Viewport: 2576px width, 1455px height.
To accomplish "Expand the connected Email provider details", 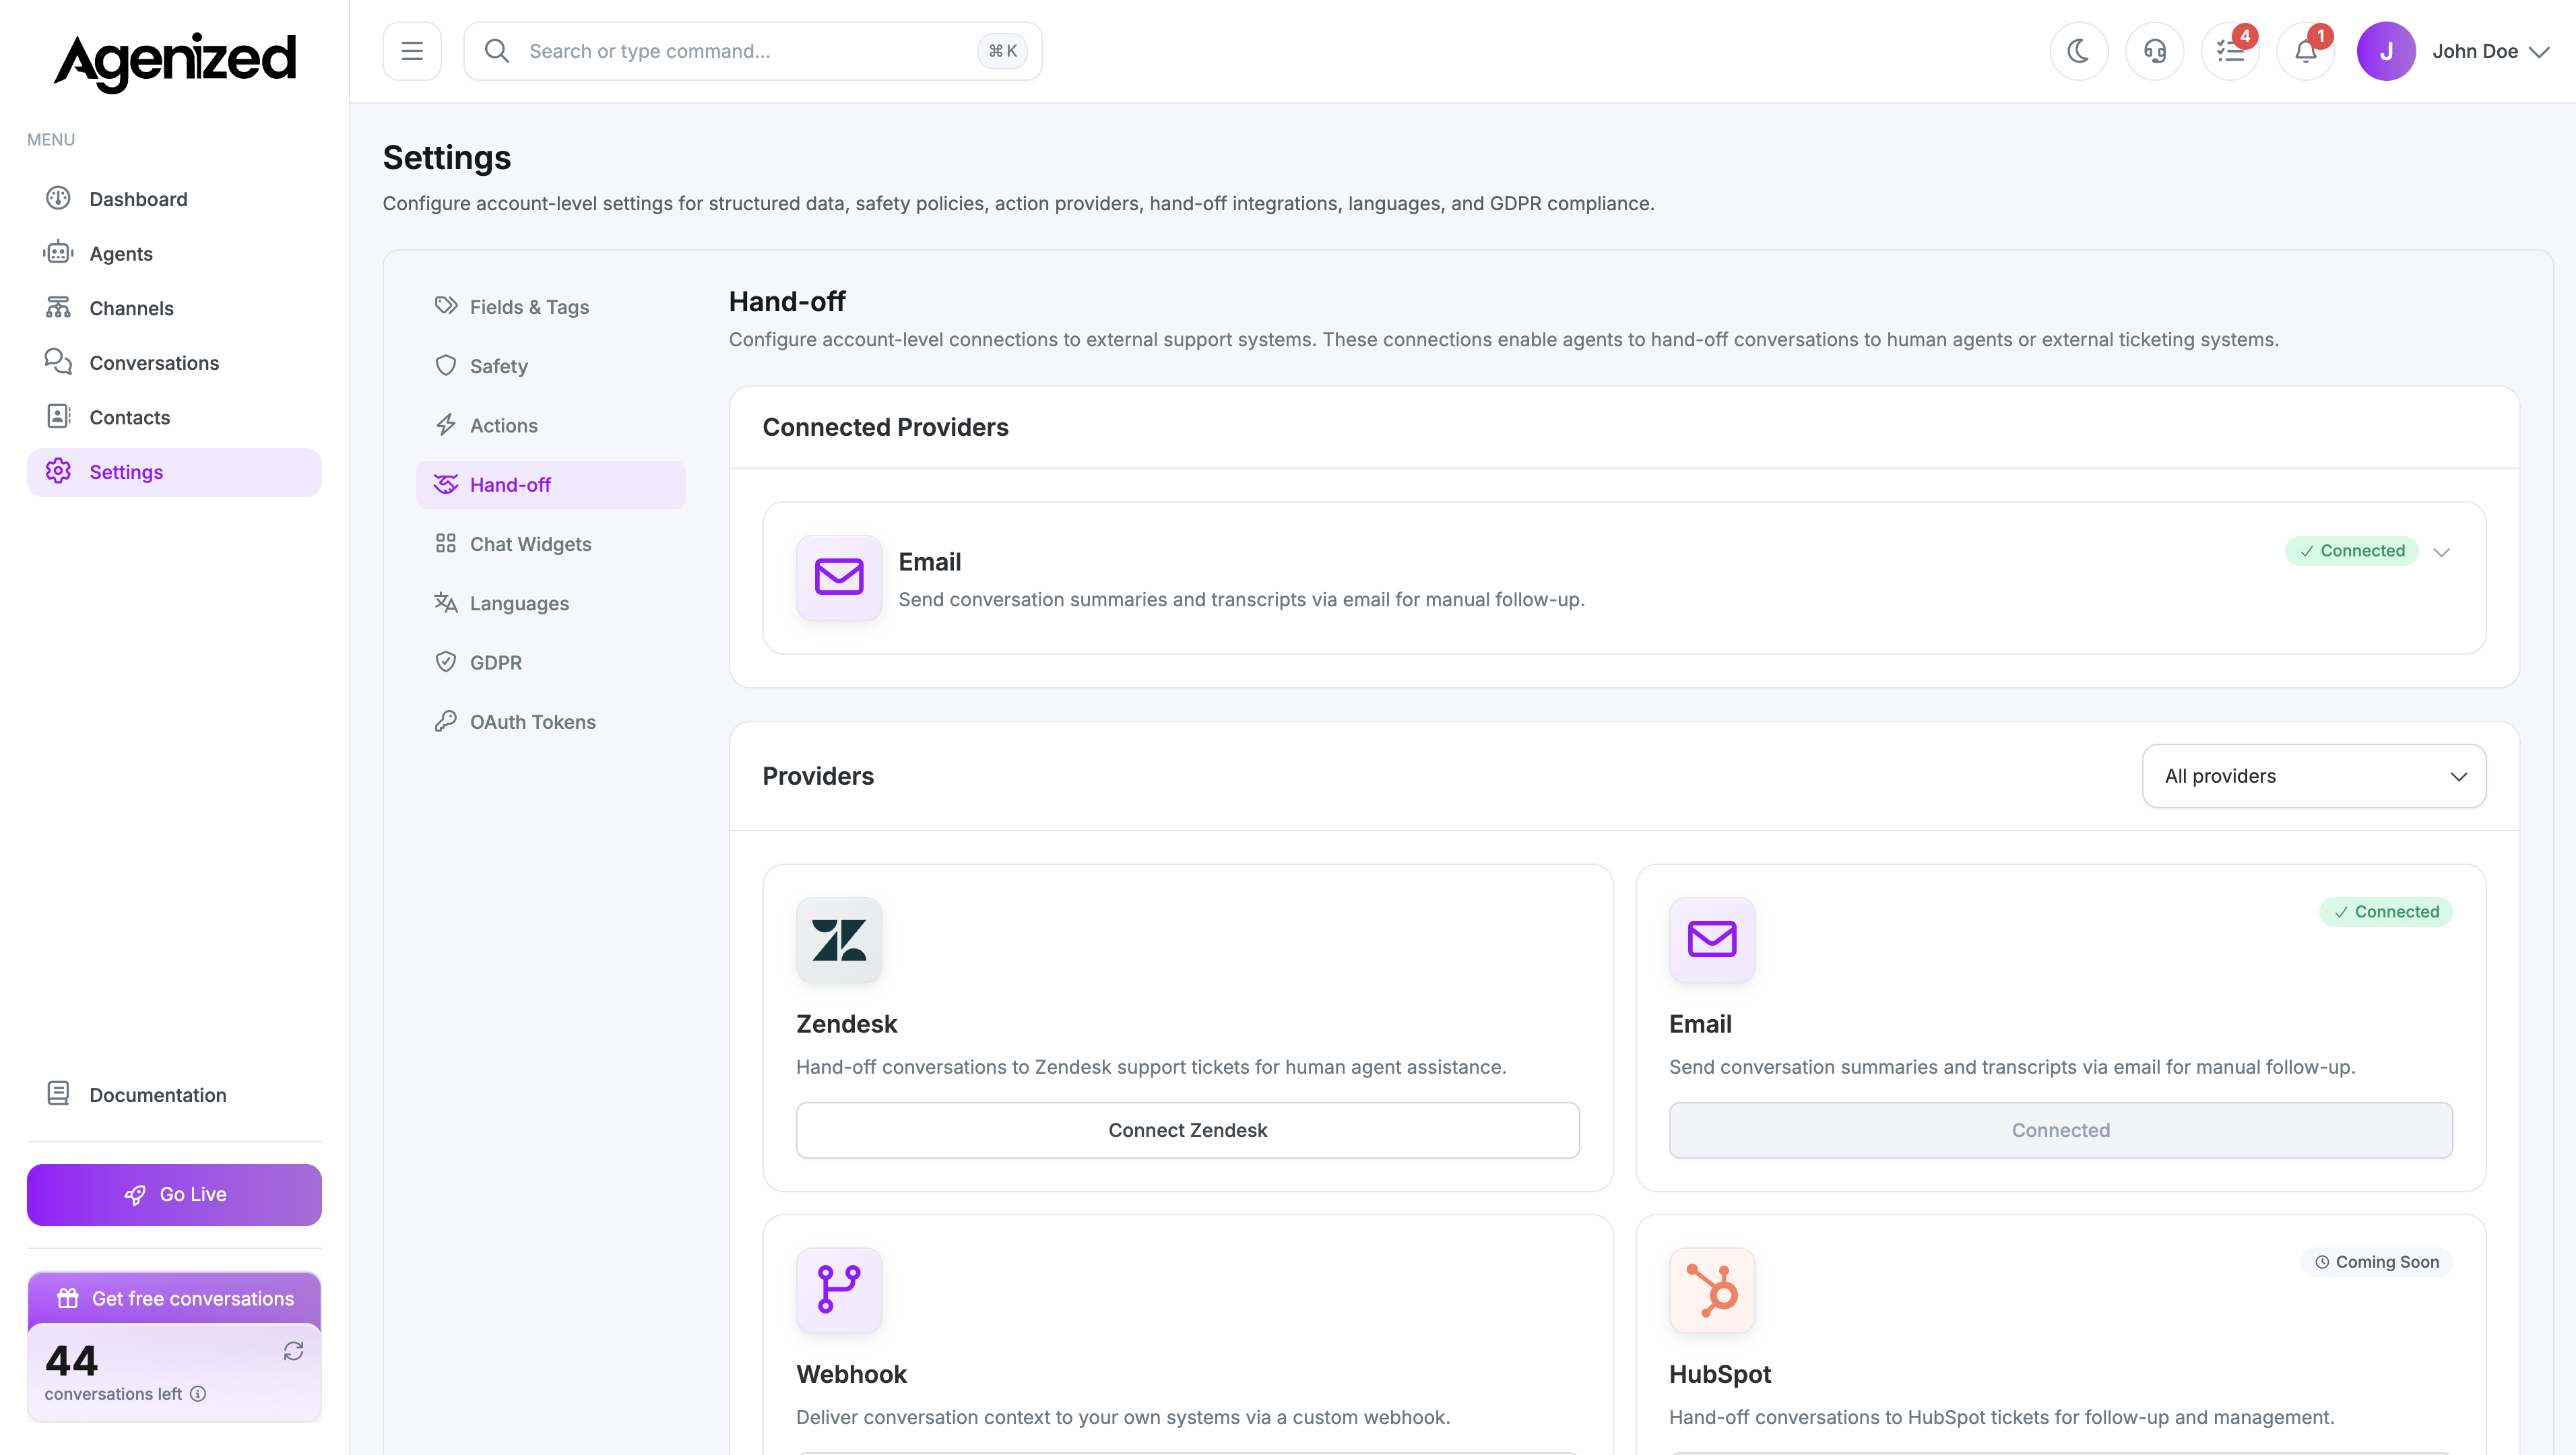I will coord(2442,551).
